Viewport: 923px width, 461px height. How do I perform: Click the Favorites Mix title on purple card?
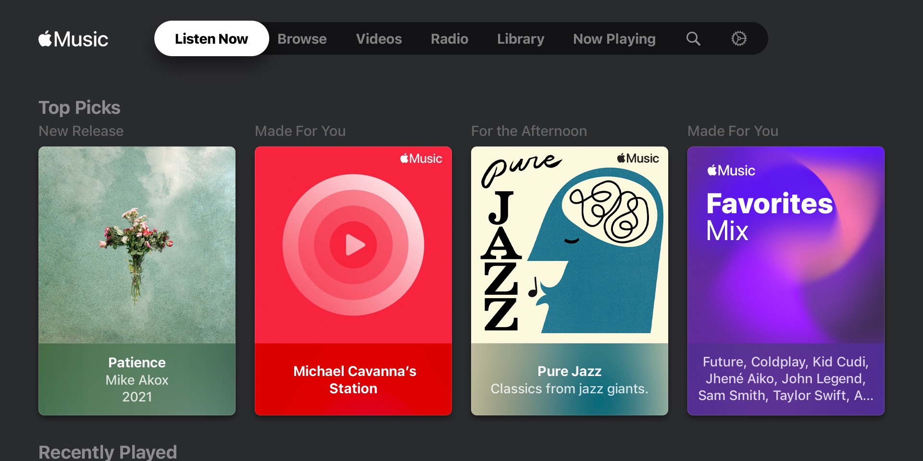coord(769,217)
